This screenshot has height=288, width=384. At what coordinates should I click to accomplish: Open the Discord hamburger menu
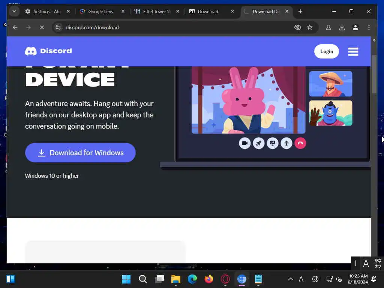click(x=353, y=51)
